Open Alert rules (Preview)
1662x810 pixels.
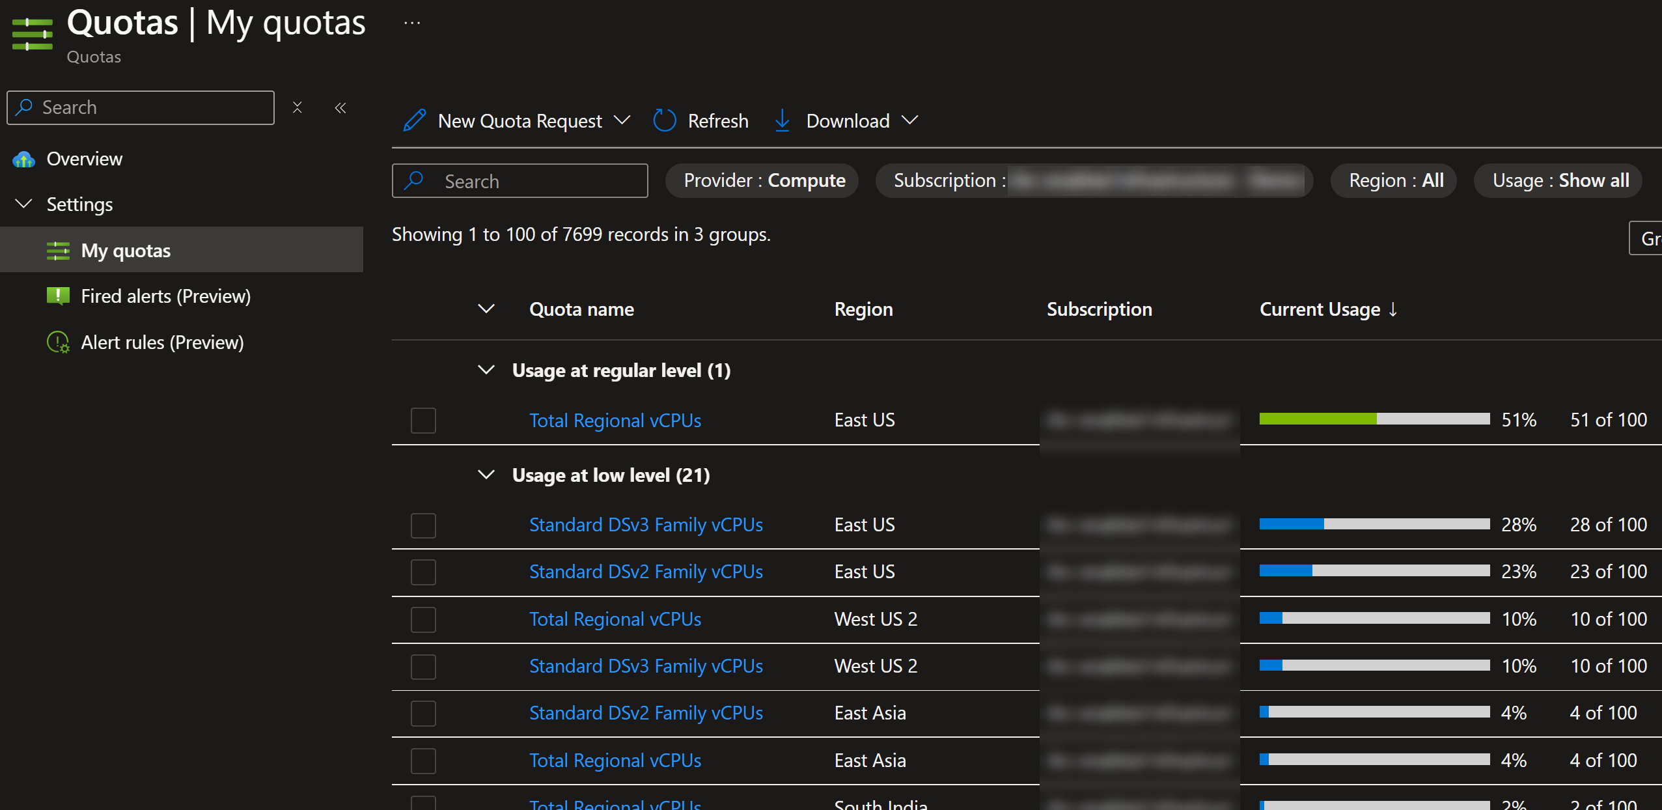click(x=162, y=342)
